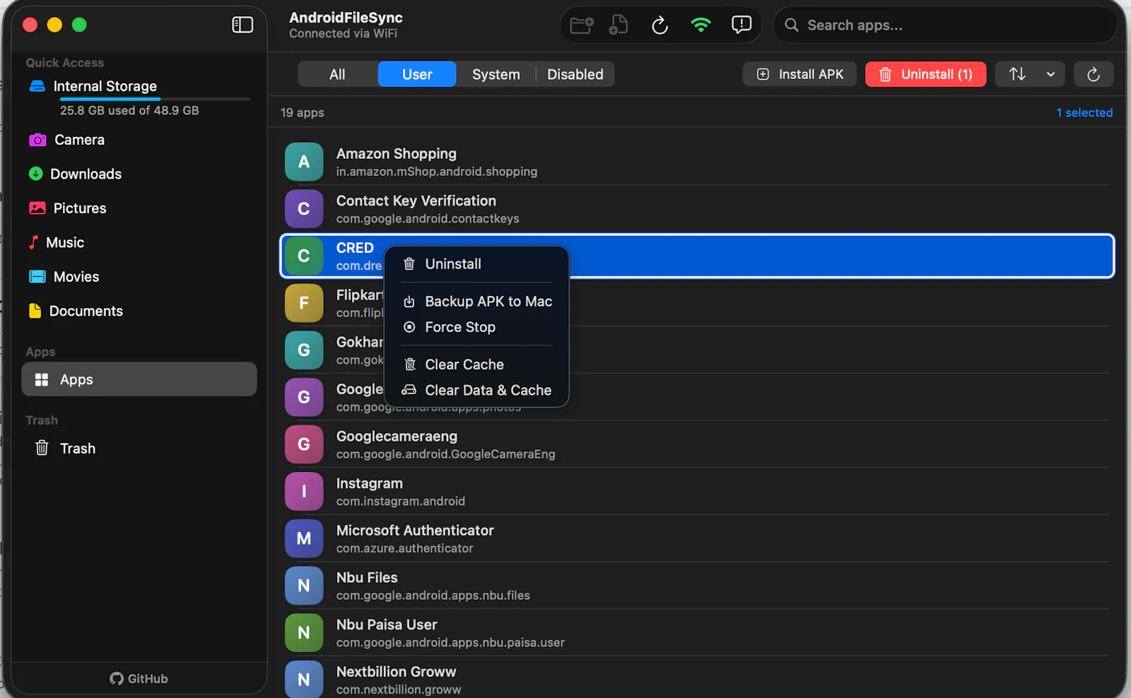Click the Flipkart yellow F icon
This screenshot has width=1131, height=698.
point(304,303)
